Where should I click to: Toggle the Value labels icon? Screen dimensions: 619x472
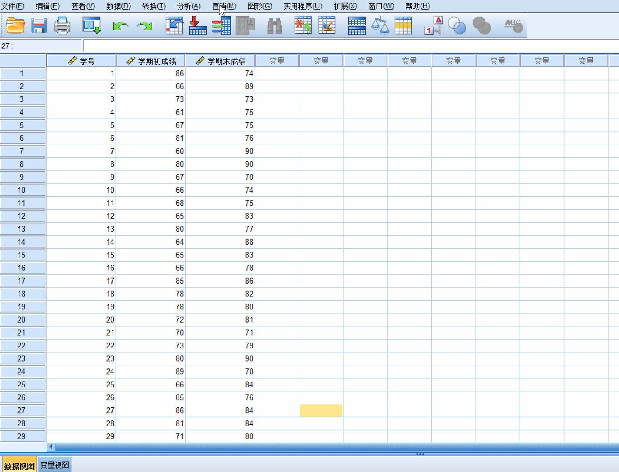click(x=434, y=25)
